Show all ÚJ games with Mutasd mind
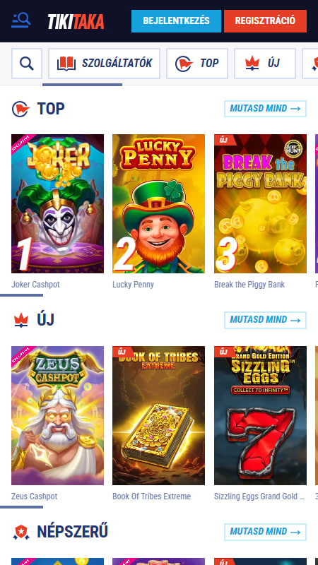 pos(265,320)
